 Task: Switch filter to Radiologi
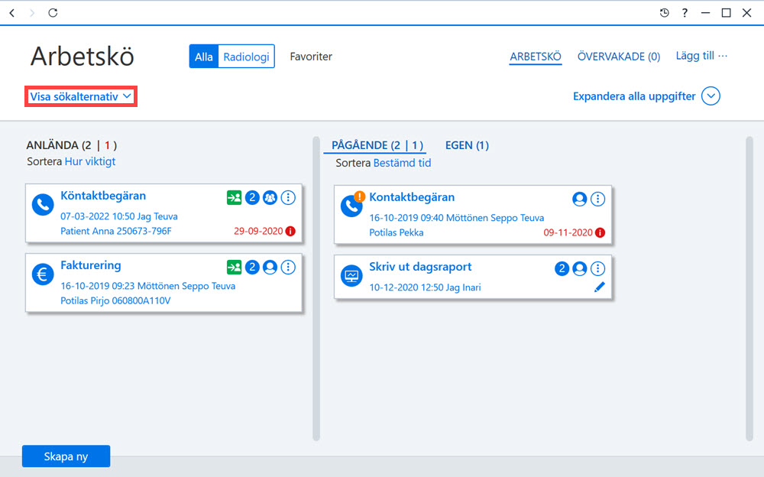[x=246, y=57]
